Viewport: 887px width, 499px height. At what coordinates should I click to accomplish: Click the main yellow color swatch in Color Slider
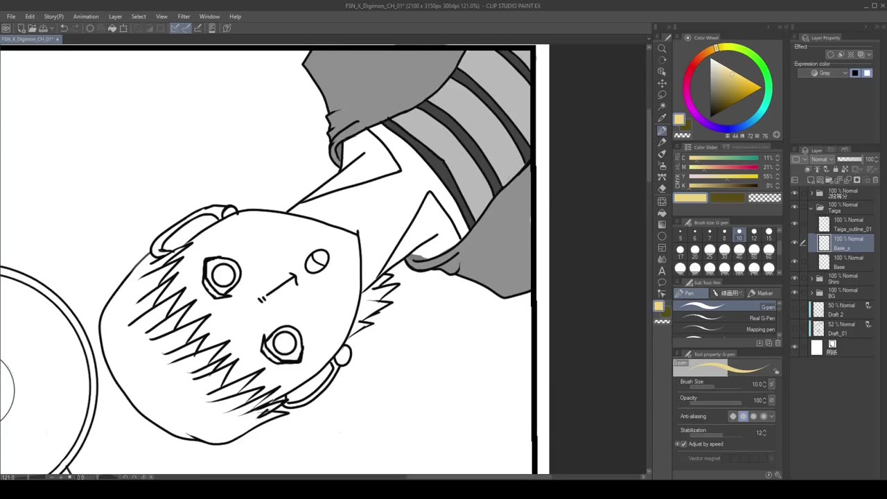pyautogui.click(x=690, y=198)
